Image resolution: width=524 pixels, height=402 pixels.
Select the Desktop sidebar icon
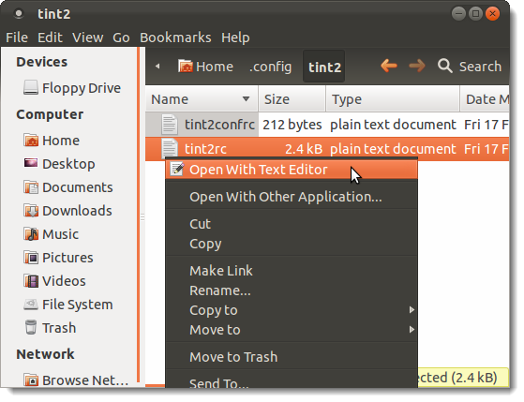click(31, 163)
